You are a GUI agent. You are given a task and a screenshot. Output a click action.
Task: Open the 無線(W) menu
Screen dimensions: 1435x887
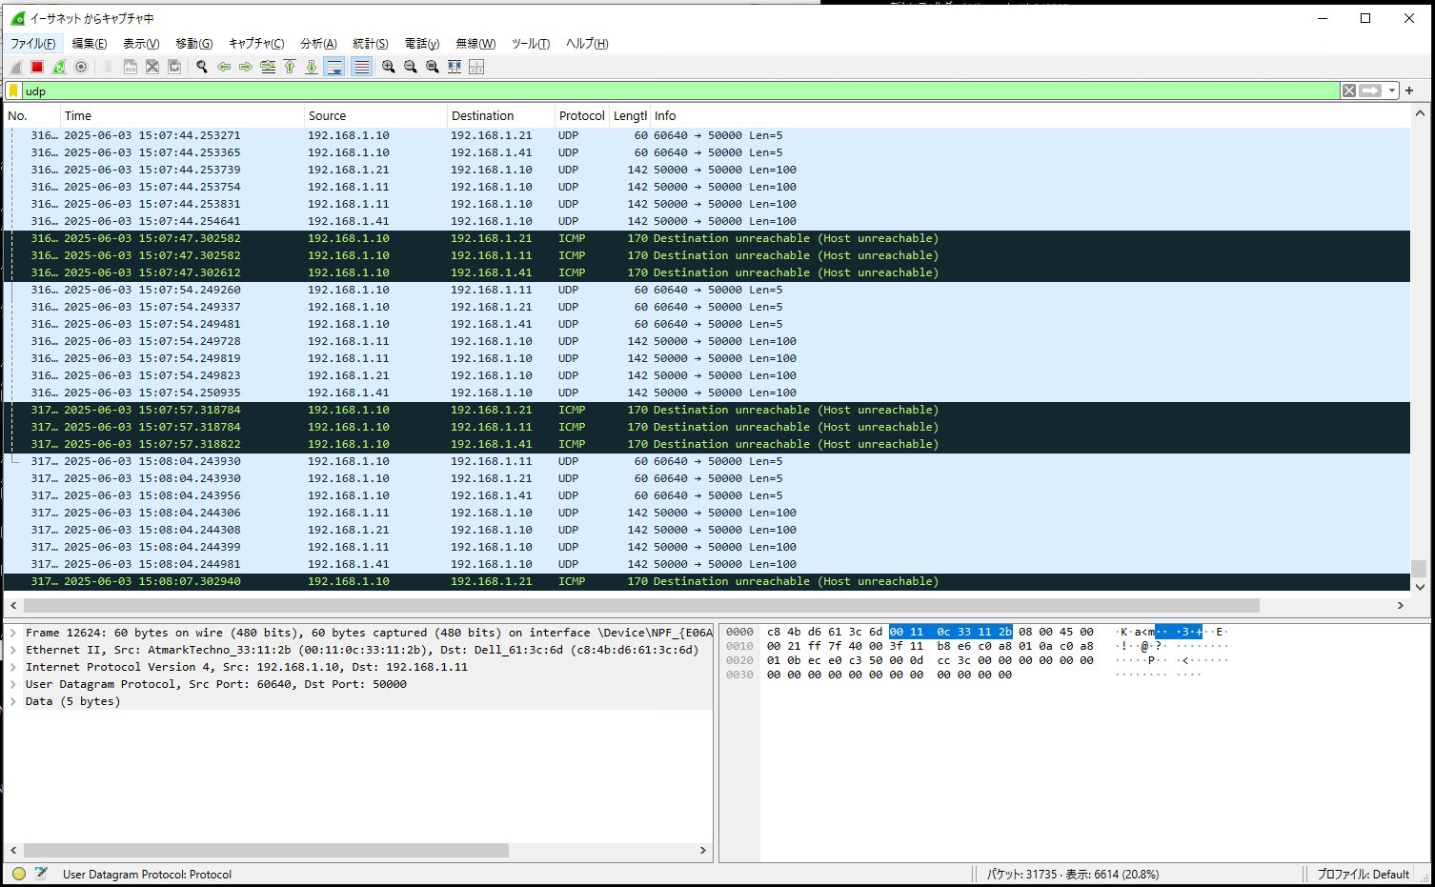(475, 44)
